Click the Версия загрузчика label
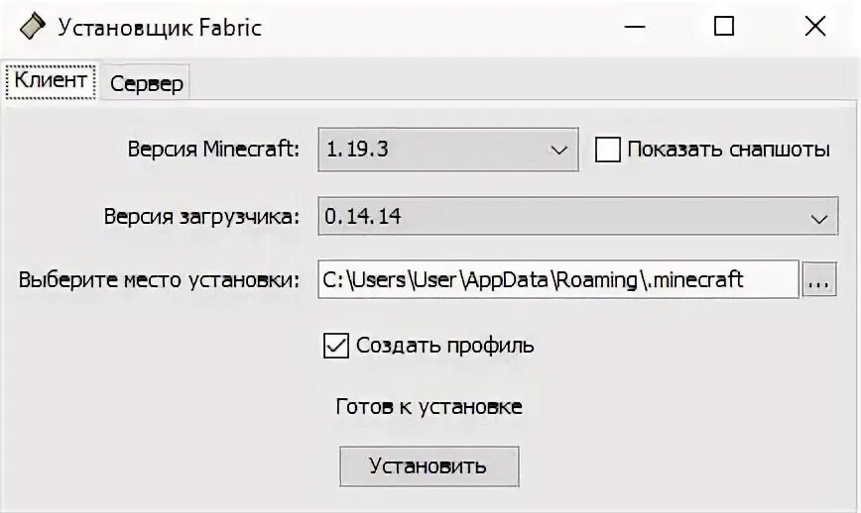Screen dimensions: 861x513 200,216
